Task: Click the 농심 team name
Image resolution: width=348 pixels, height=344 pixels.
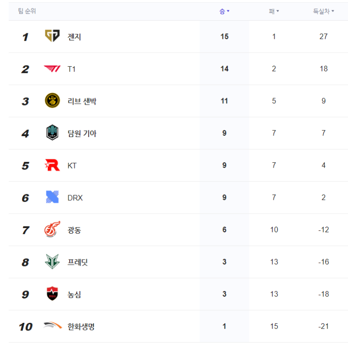Action: coord(74,295)
